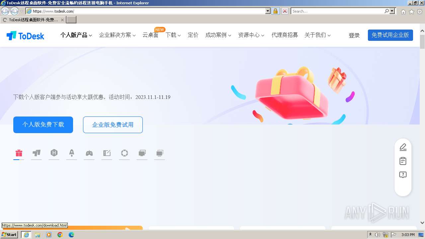The height and width of the screenshot is (239, 425).
Task: Click the lock security icon in address bar
Action: [x=275, y=11]
